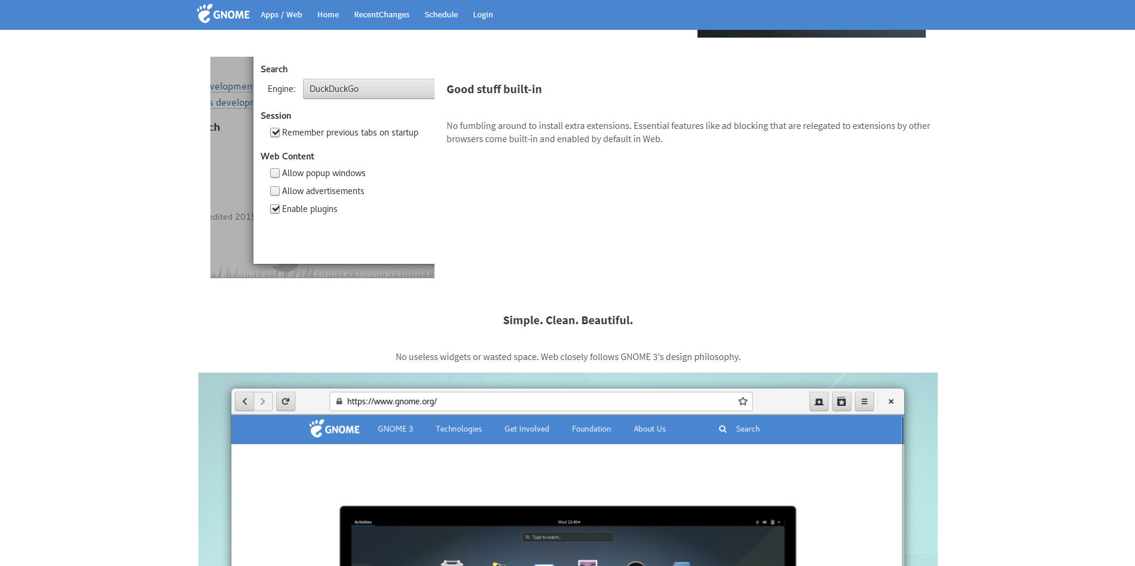Open the Apps / Web link in the top bar

281,14
